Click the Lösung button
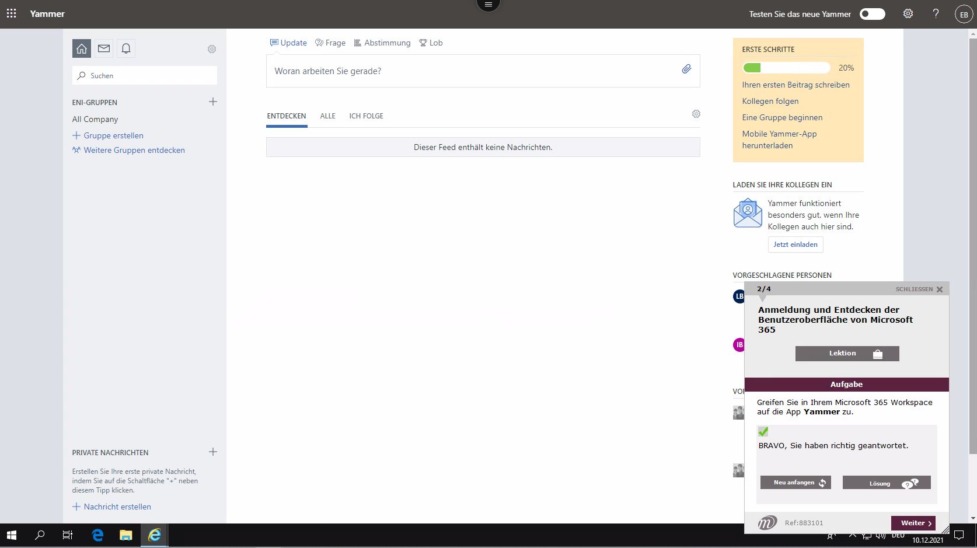Screen dimensions: 977x548 [x=887, y=483]
